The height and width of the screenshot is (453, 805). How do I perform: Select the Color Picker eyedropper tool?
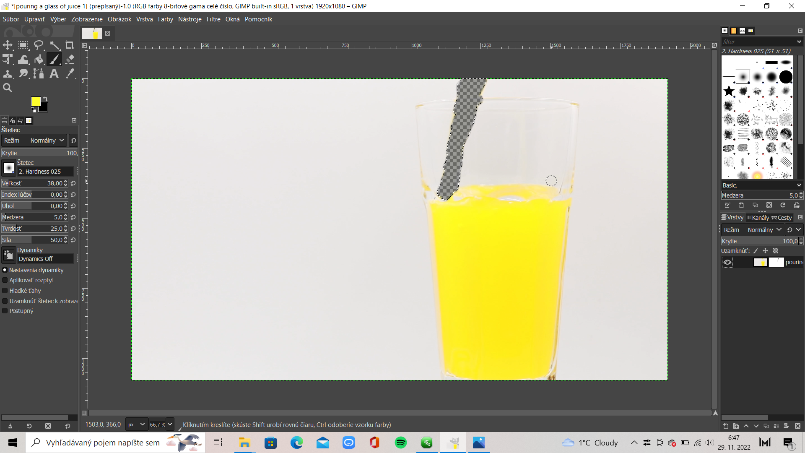click(70, 74)
